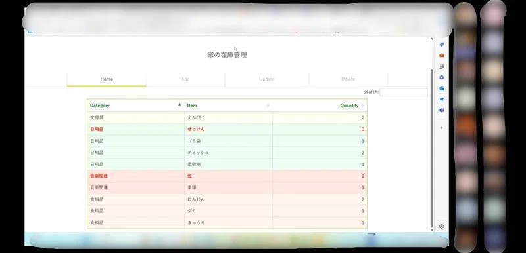Select the 楽譜 item cell
The width and height of the screenshot is (526, 253).
coord(228,188)
